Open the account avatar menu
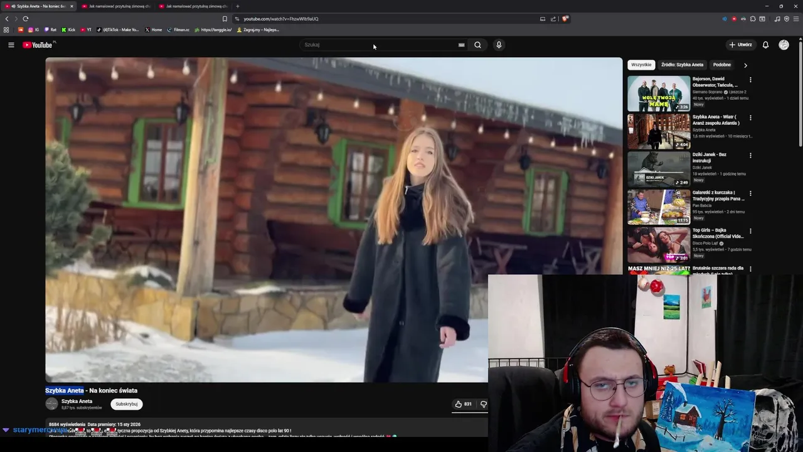803x452 pixels. pos(784,45)
